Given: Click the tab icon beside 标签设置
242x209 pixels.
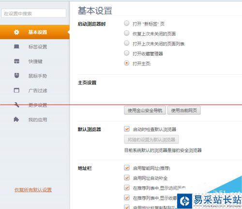Looking at the screenshot, I should point(16,47).
